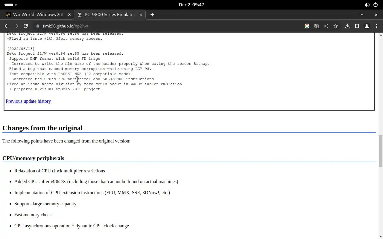Screen dimensions: 383x239
Task: Open the profile avatar menu
Action: tap(367, 26)
